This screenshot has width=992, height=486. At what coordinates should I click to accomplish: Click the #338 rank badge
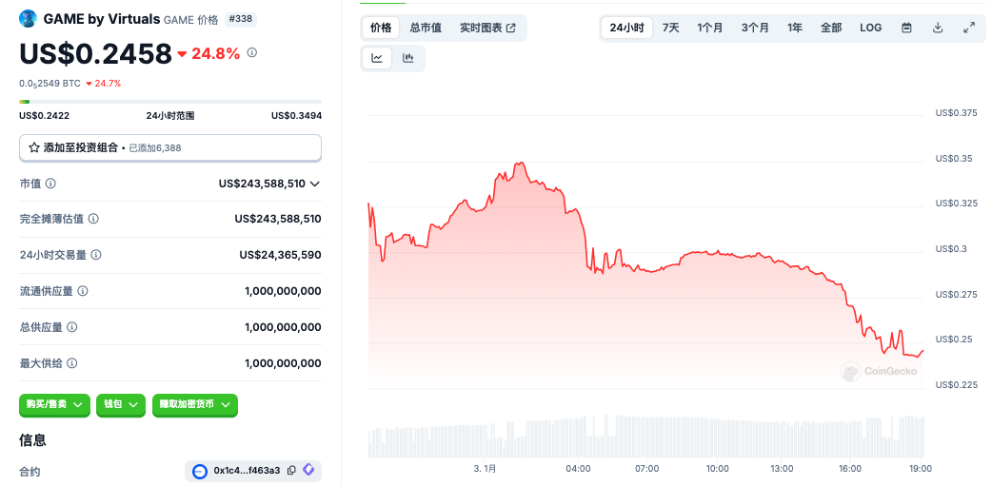(x=241, y=19)
